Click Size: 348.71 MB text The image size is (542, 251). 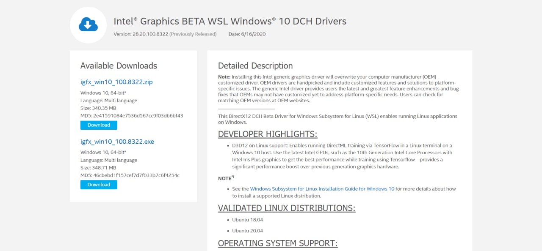coord(98,168)
